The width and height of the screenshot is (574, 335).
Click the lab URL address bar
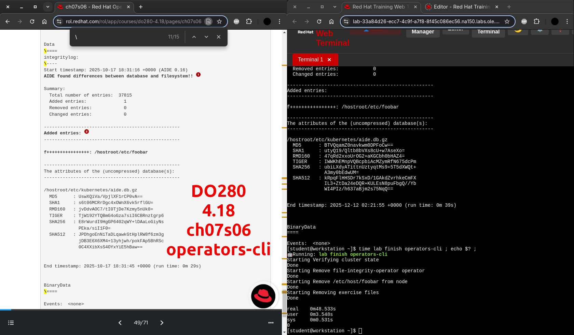426,21
